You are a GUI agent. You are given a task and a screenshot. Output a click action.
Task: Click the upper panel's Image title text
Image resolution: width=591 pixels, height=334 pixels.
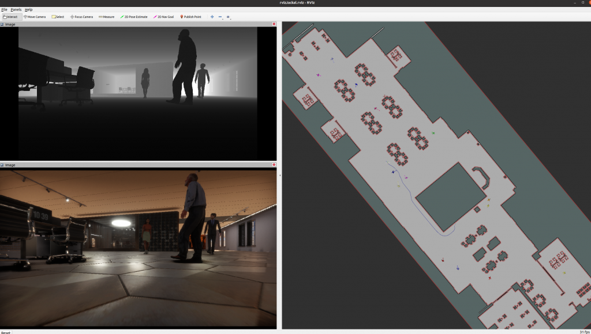coord(10,24)
